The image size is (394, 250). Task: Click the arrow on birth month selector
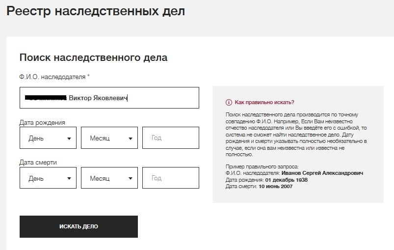pyautogui.click(x=131, y=139)
